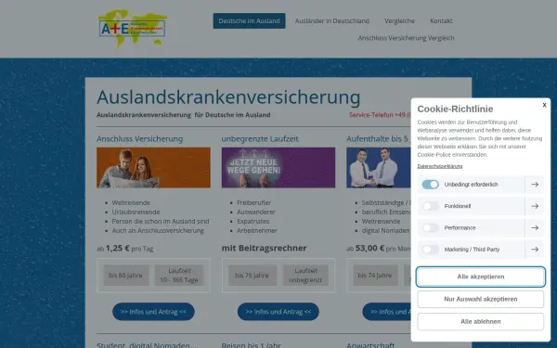557x348 pixels.
Task: Click the Urlaubsreisende list item
Action: pyautogui.click(x=136, y=212)
